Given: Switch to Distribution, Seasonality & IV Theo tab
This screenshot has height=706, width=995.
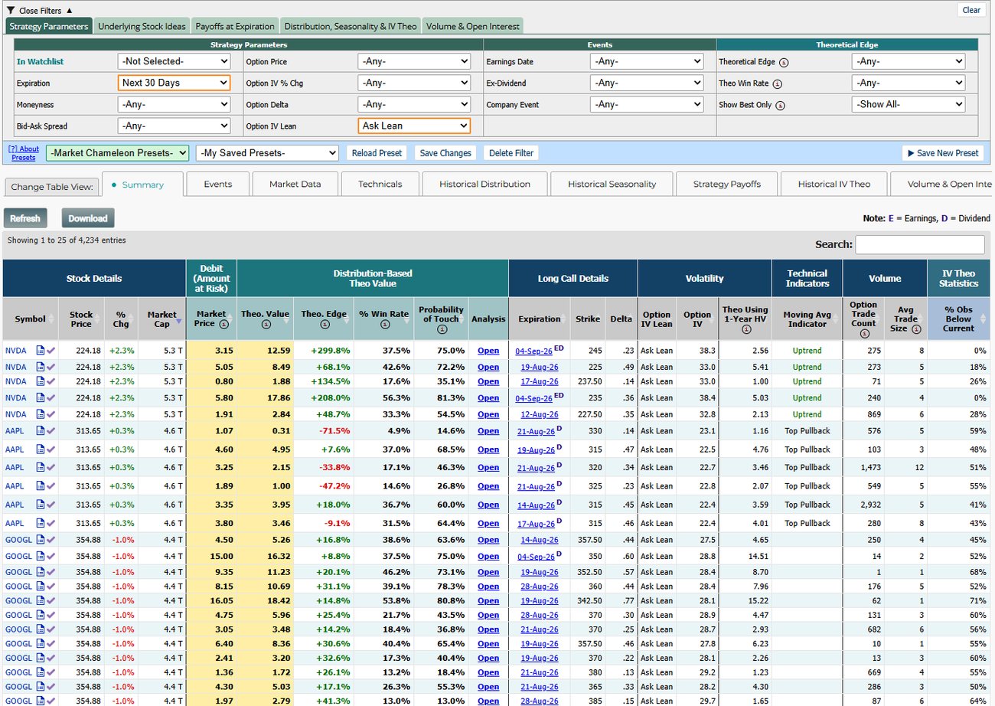Looking at the screenshot, I should [351, 26].
